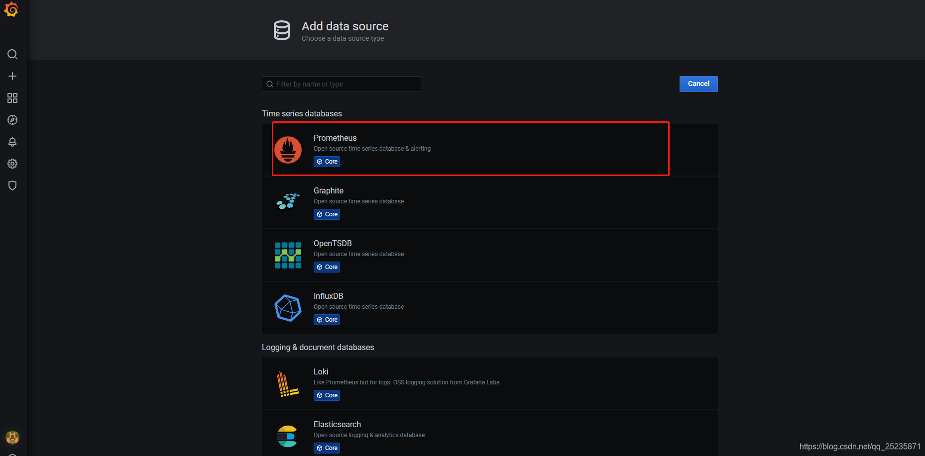Click the Elasticsearch logo icon
The height and width of the screenshot is (456, 925).
(287, 436)
